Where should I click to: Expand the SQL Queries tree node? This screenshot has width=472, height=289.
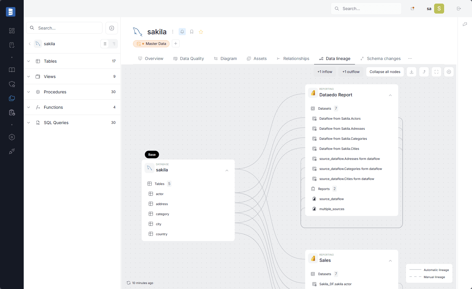point(28,123)
